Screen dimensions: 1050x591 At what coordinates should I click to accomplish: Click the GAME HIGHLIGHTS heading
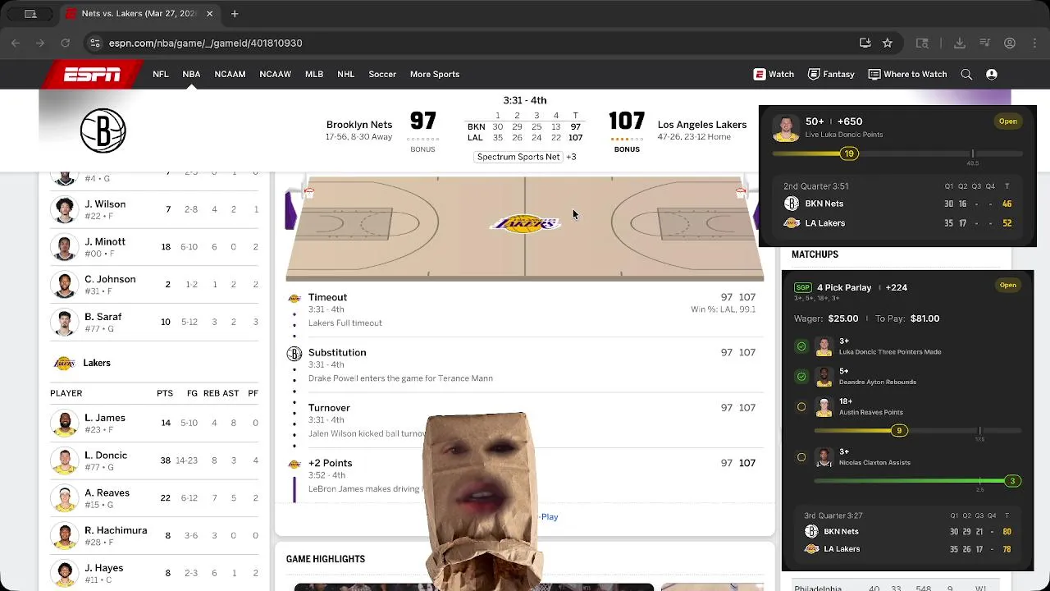point(326,559)
